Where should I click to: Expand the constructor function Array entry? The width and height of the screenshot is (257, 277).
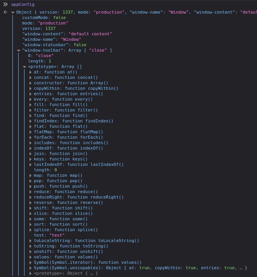(30, 83)
